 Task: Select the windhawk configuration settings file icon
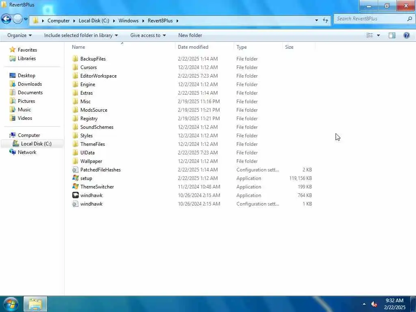(75, 204)
